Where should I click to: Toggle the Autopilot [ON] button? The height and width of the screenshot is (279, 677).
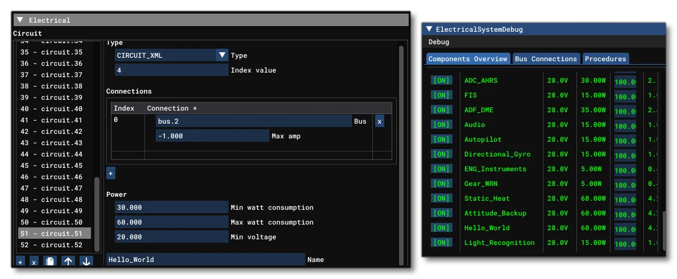[x=441, y=139]
